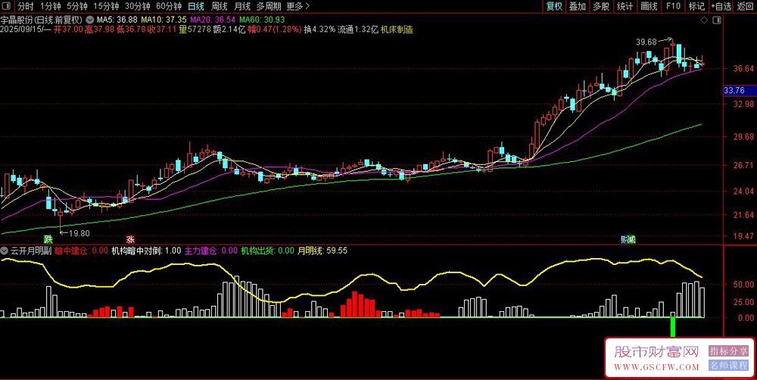Click the MA20: 36.54 label
The height and width of the screenshot is (380, 757).
click(213, 20)
